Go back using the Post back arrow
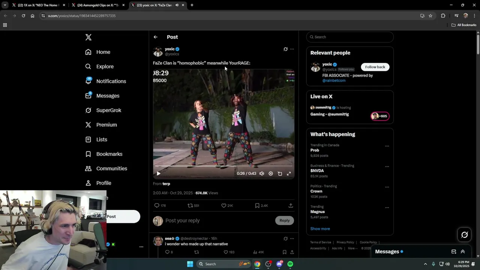The width and height of the screenshot is (480, 270). coord(156,37)
